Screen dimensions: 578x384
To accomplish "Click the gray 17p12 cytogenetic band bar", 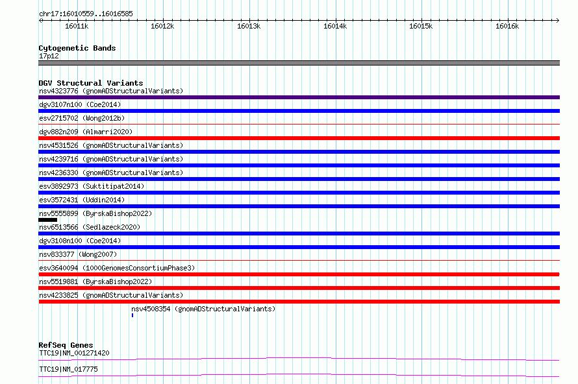I will pos(299,63).
